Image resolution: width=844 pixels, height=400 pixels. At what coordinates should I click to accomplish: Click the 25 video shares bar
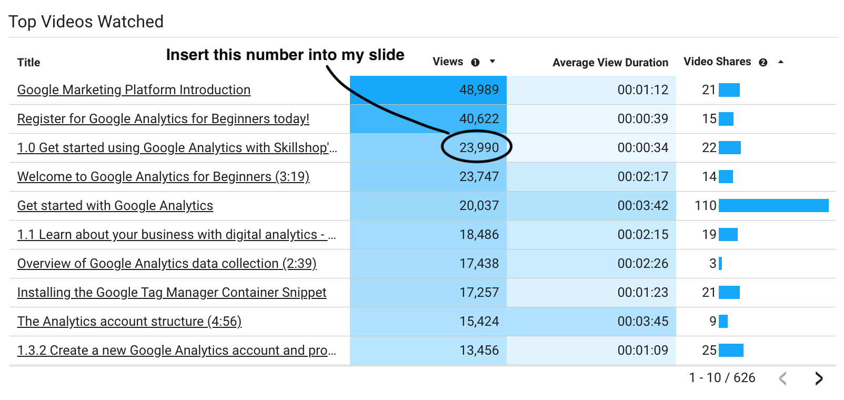tap(731, 351)
